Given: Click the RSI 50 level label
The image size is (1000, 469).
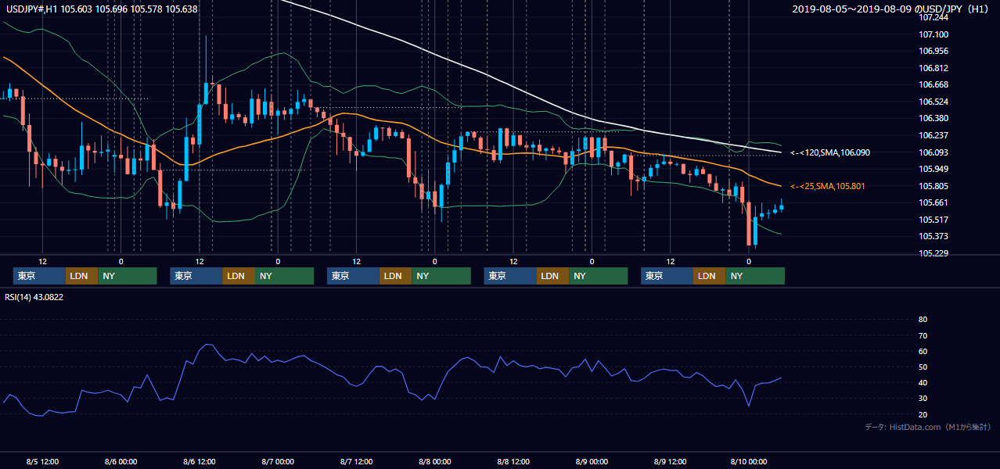Looking at the screenshot, I should [x=923, y=367].
